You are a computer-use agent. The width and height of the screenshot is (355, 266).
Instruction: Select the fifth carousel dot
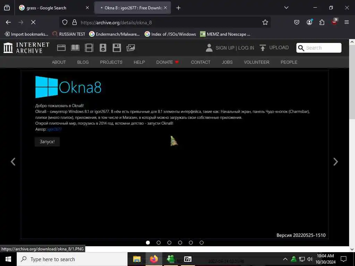click(x=191, y=242)
